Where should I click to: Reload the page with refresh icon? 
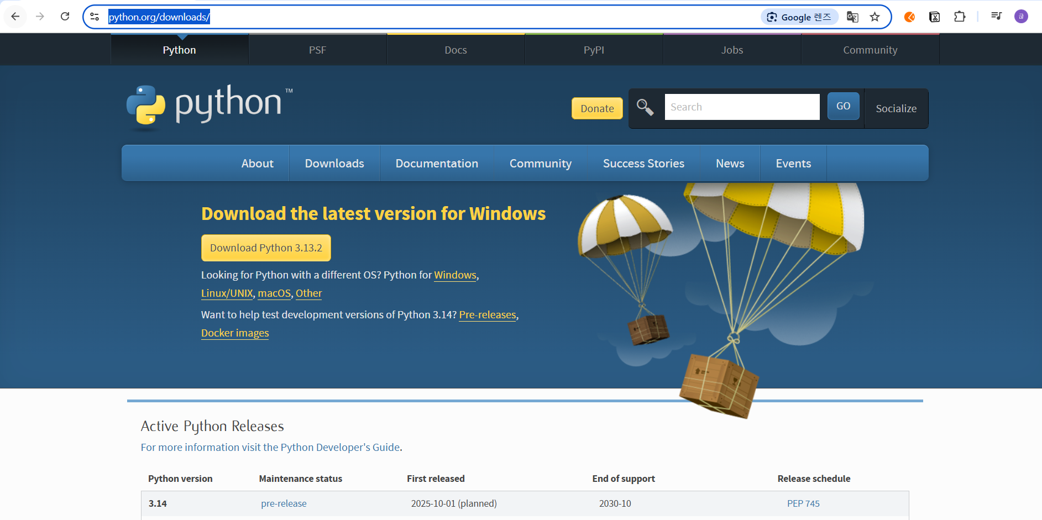pos(65,17)
